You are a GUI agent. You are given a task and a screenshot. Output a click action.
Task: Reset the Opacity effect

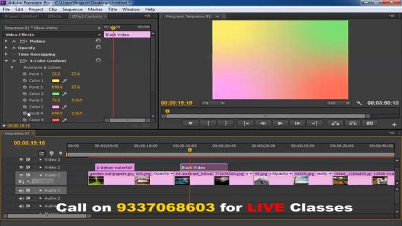coord(98,47)
